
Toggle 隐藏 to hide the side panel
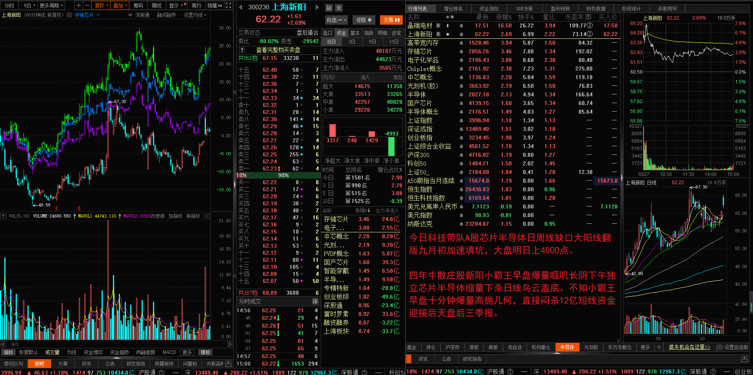point(215,5)
